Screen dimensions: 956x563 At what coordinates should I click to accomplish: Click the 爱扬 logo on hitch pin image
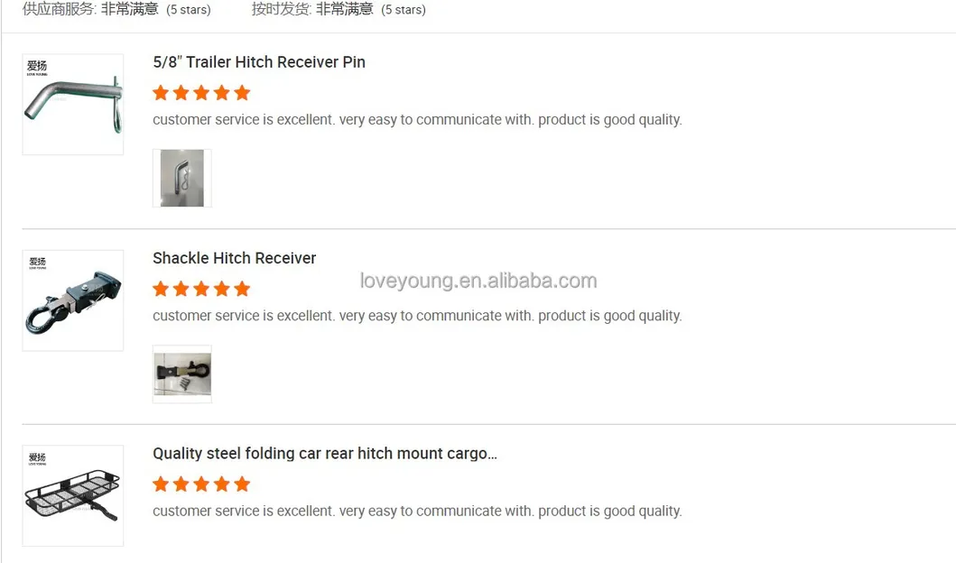point(37,67)
